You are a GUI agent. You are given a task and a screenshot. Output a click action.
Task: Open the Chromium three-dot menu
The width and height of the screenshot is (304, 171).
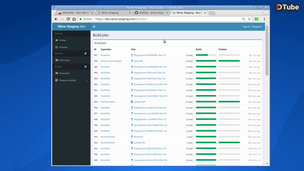click(264, 19)
